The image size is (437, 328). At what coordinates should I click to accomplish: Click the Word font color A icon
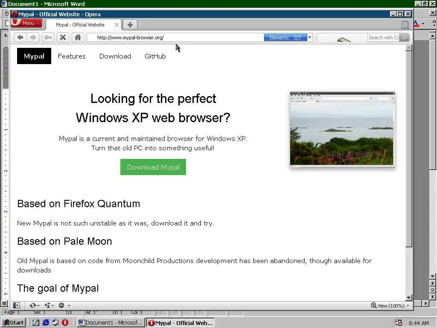click(x=416, y=24)
